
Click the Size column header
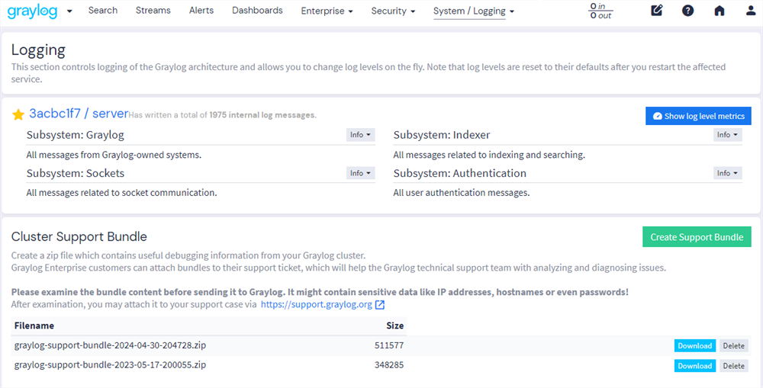coord(394,325)
